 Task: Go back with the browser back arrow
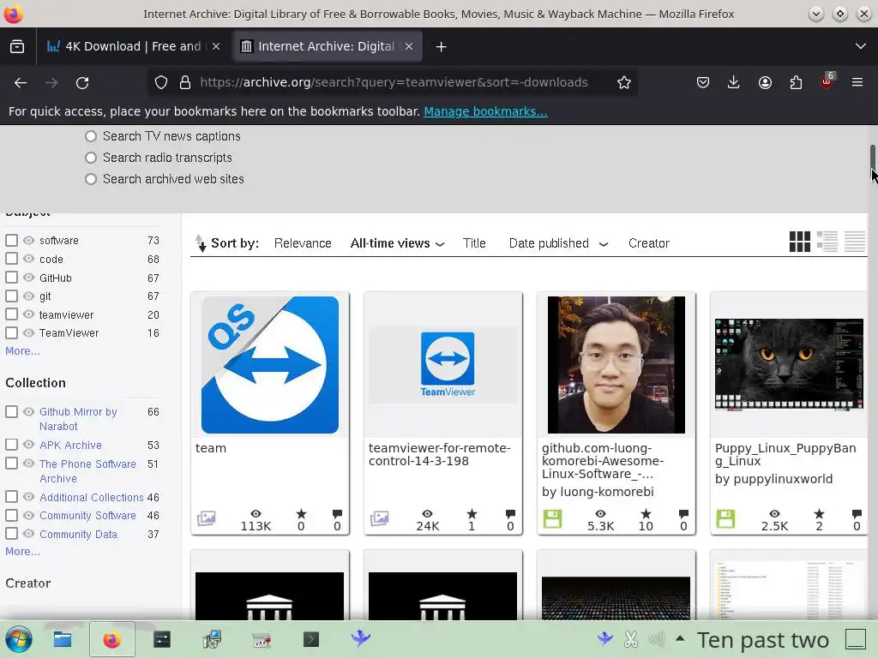tap(21, 83)
